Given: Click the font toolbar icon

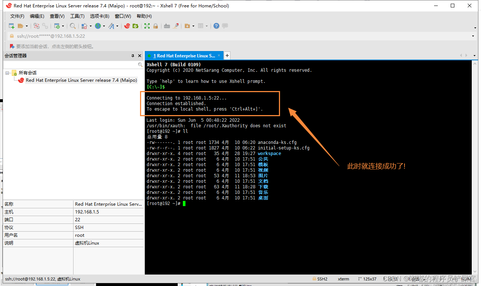Looking at the screenshot, I should click(x=111, y=26).
